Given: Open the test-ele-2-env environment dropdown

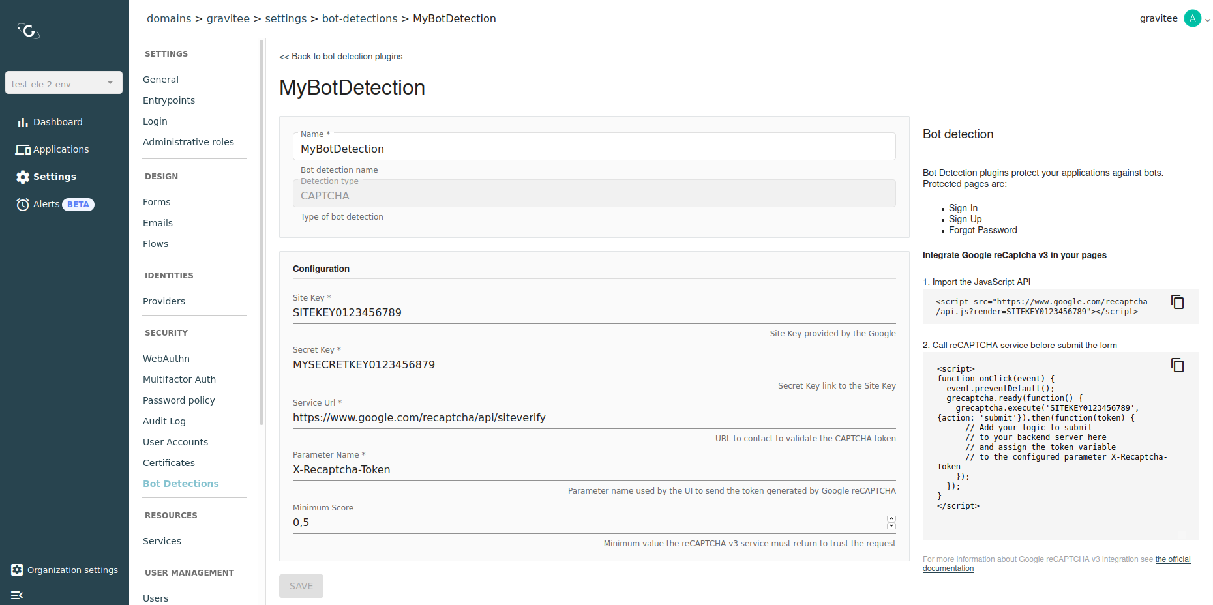Looking at the screenshot, I should 64,83.
